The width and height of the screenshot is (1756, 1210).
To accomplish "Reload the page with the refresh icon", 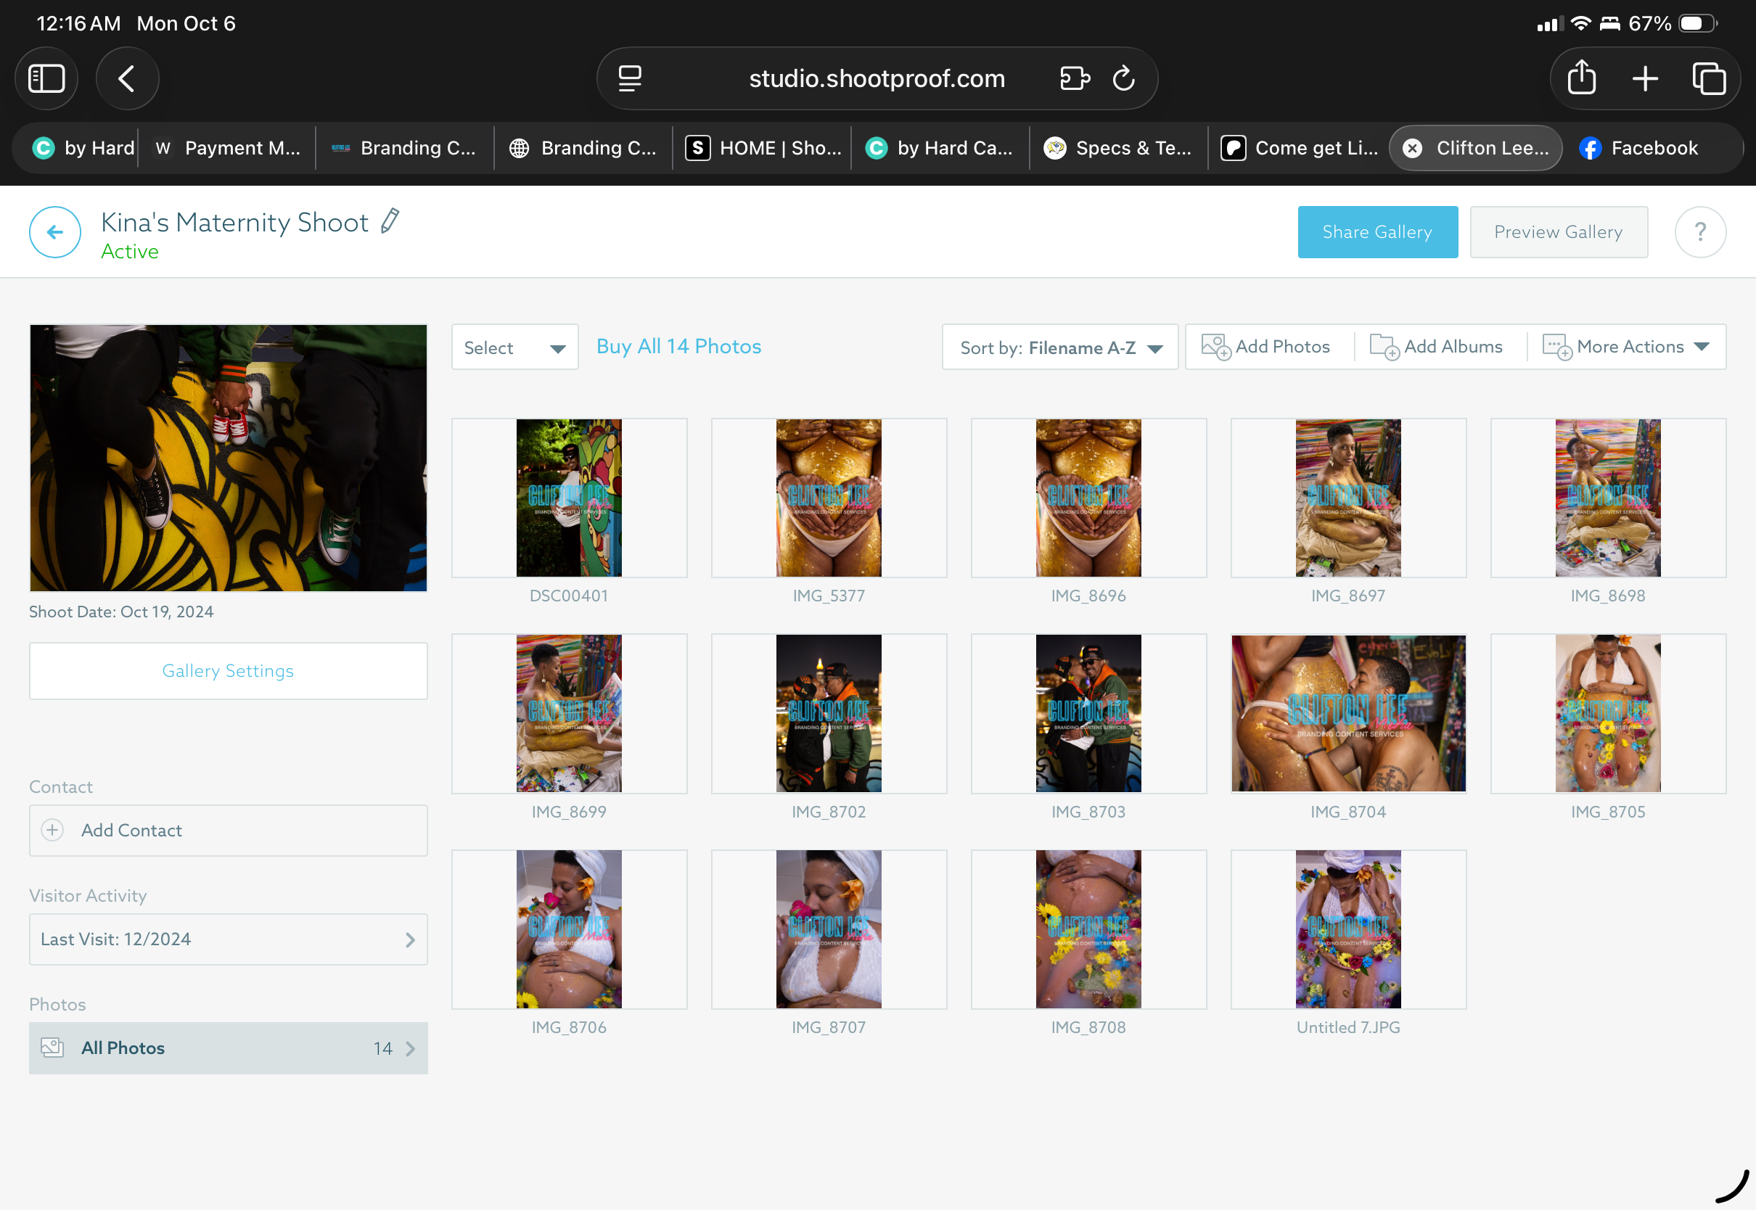I will (1123, 78).
